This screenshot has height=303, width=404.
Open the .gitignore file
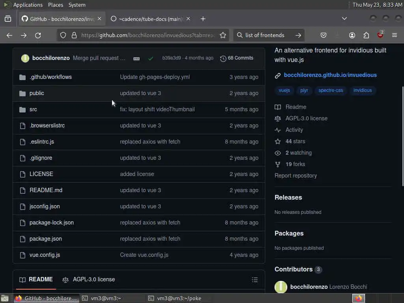(x=41, y=158)
